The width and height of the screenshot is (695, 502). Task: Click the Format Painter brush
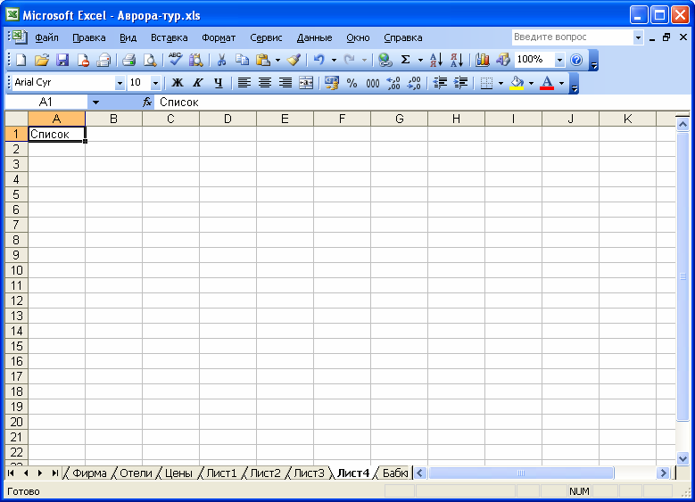click(294, 60)
